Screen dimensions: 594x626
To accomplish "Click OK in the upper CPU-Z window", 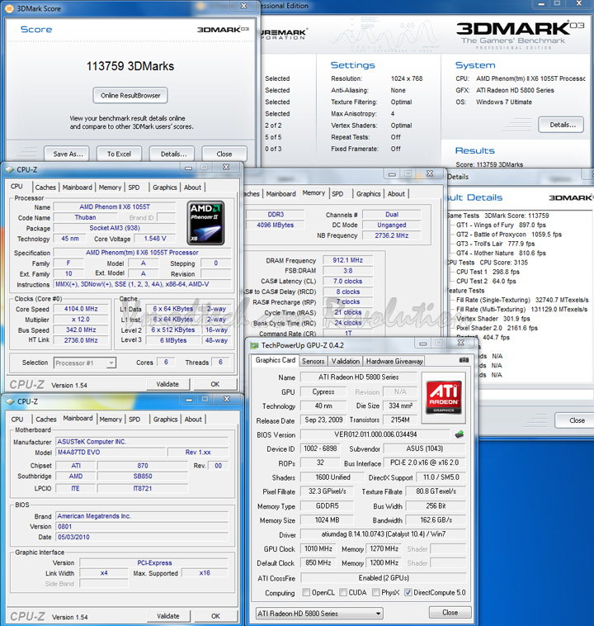I will click(215, 384).
